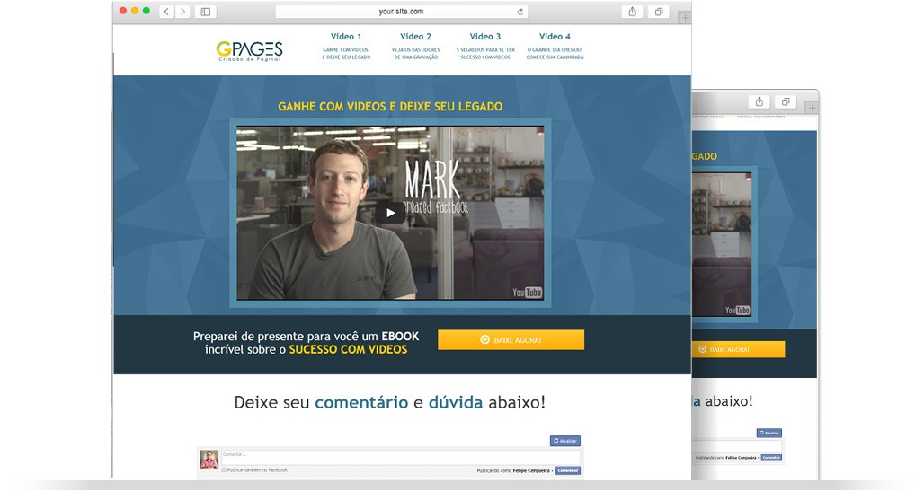This screenshot has height=491, width=924.
Task: Enable Publicar também no Facebook checkbox
Action: (x=224, y=469)
